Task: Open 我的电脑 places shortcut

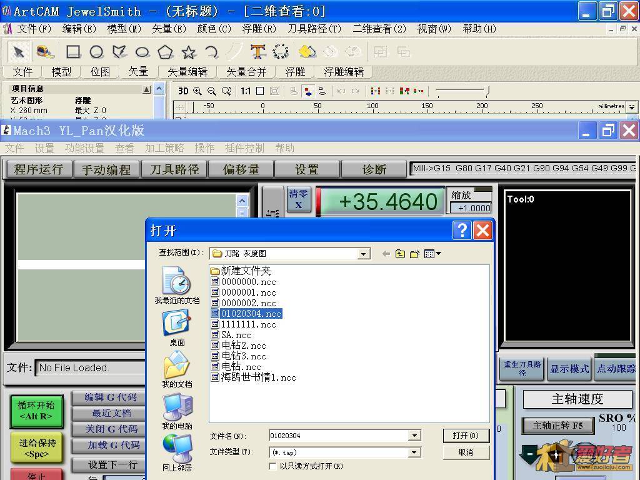Action: [177, 411]
